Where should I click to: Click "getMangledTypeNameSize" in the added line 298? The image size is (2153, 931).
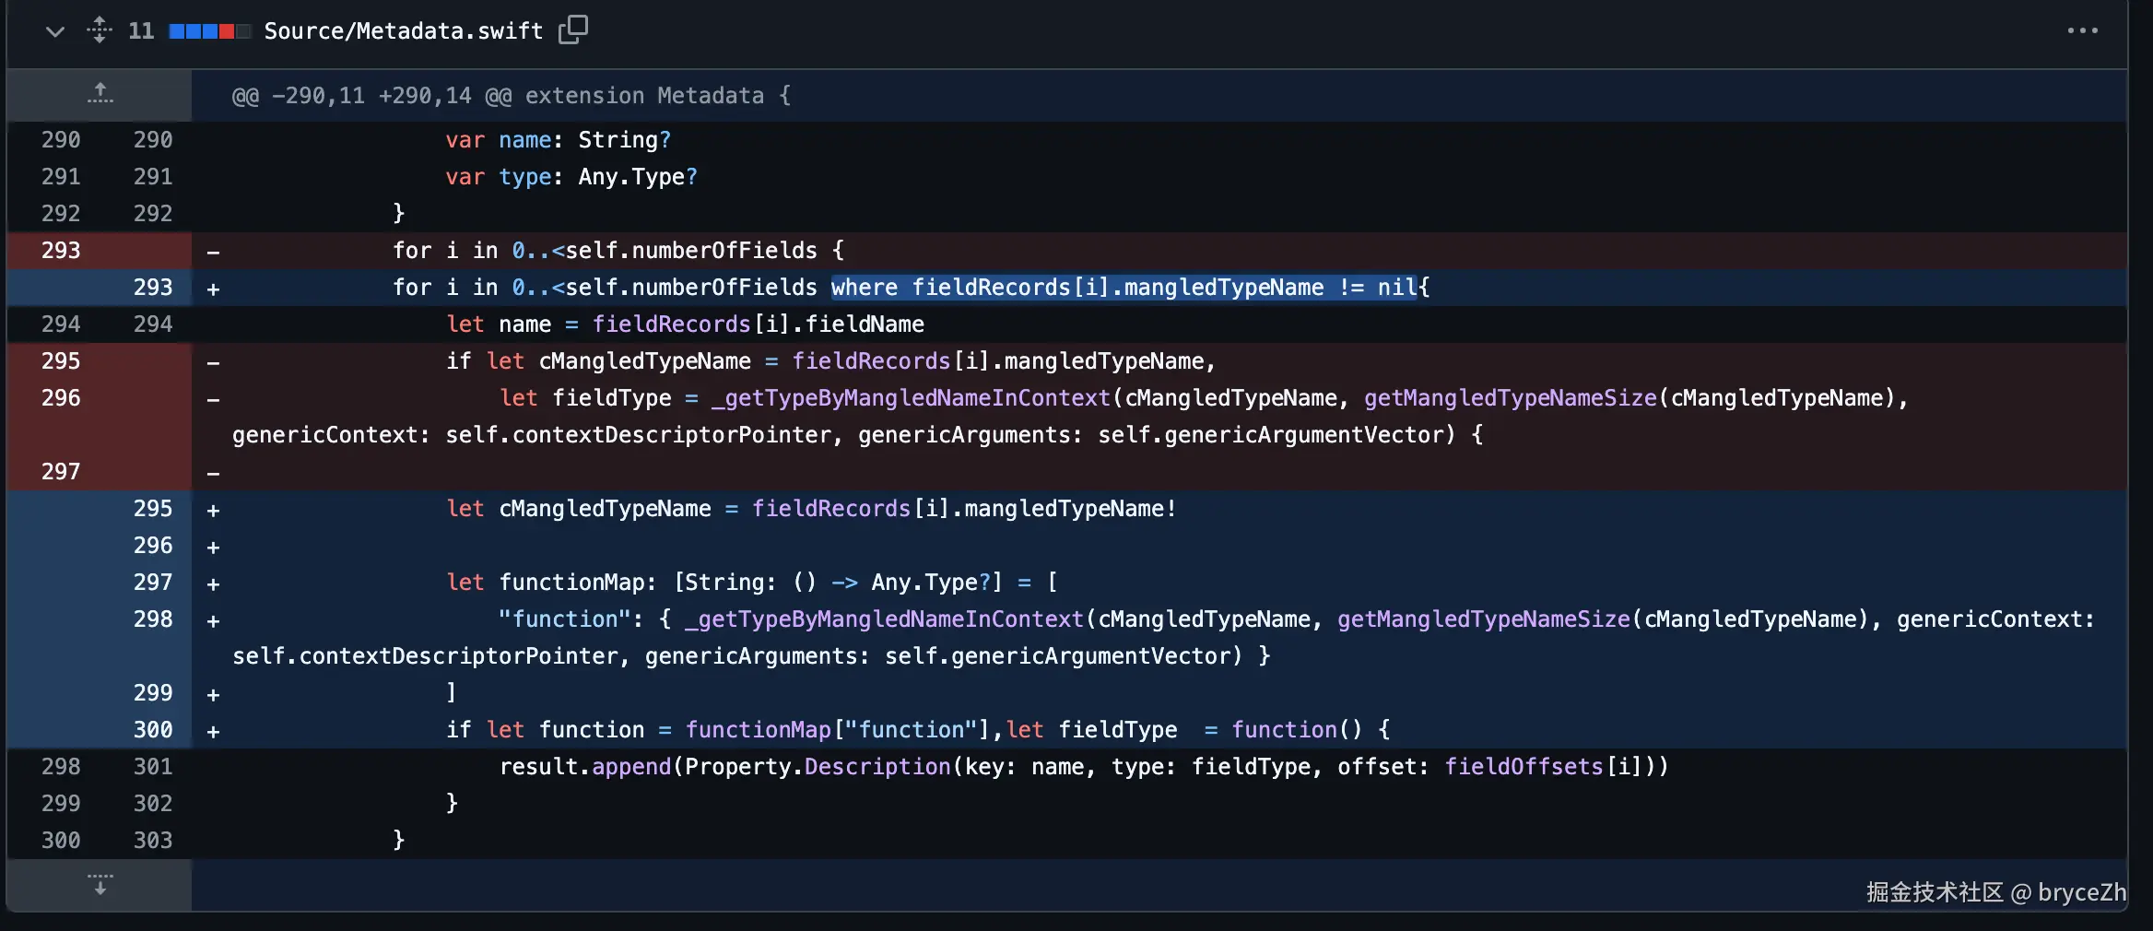(1484, 619)
